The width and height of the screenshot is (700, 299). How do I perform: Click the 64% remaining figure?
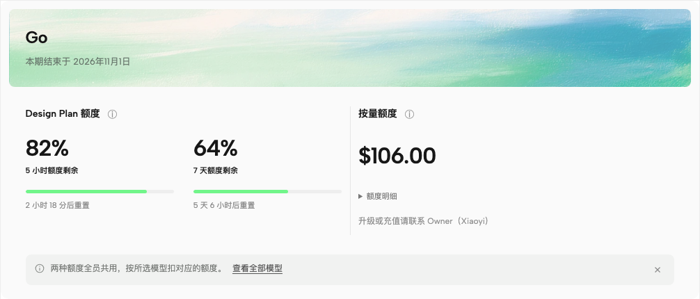pos(215,148)
